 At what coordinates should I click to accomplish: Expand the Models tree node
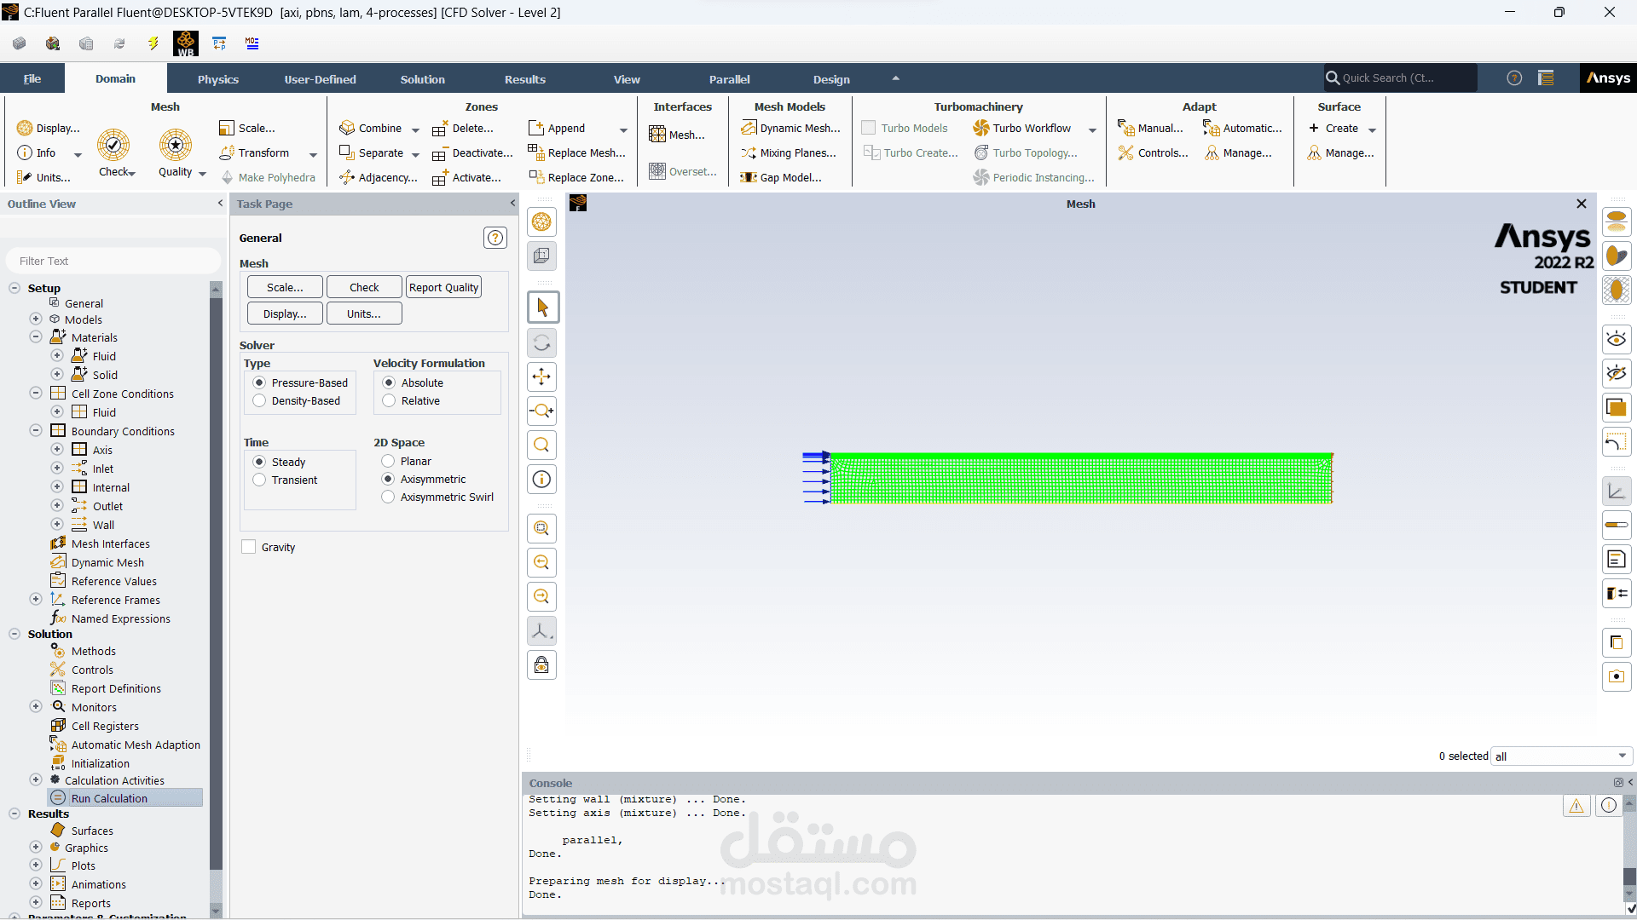[x=36, y=319]
